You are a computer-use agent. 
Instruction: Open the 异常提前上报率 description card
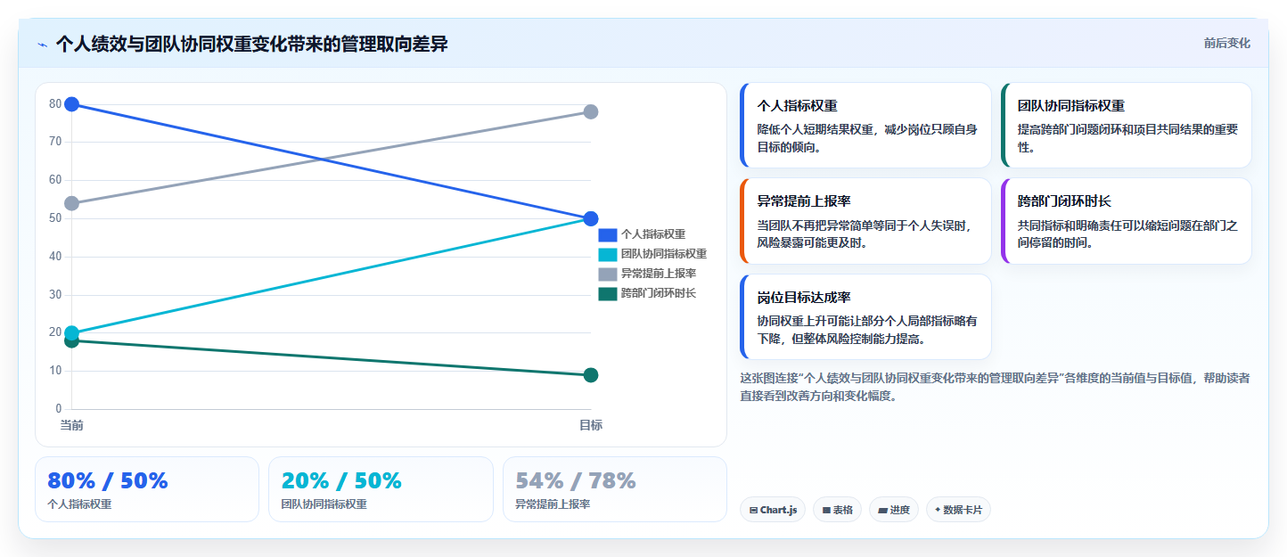(x=865, y=221)
